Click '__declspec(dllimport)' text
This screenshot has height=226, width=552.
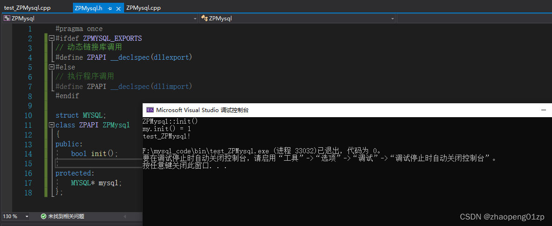[x=151, y=86]
